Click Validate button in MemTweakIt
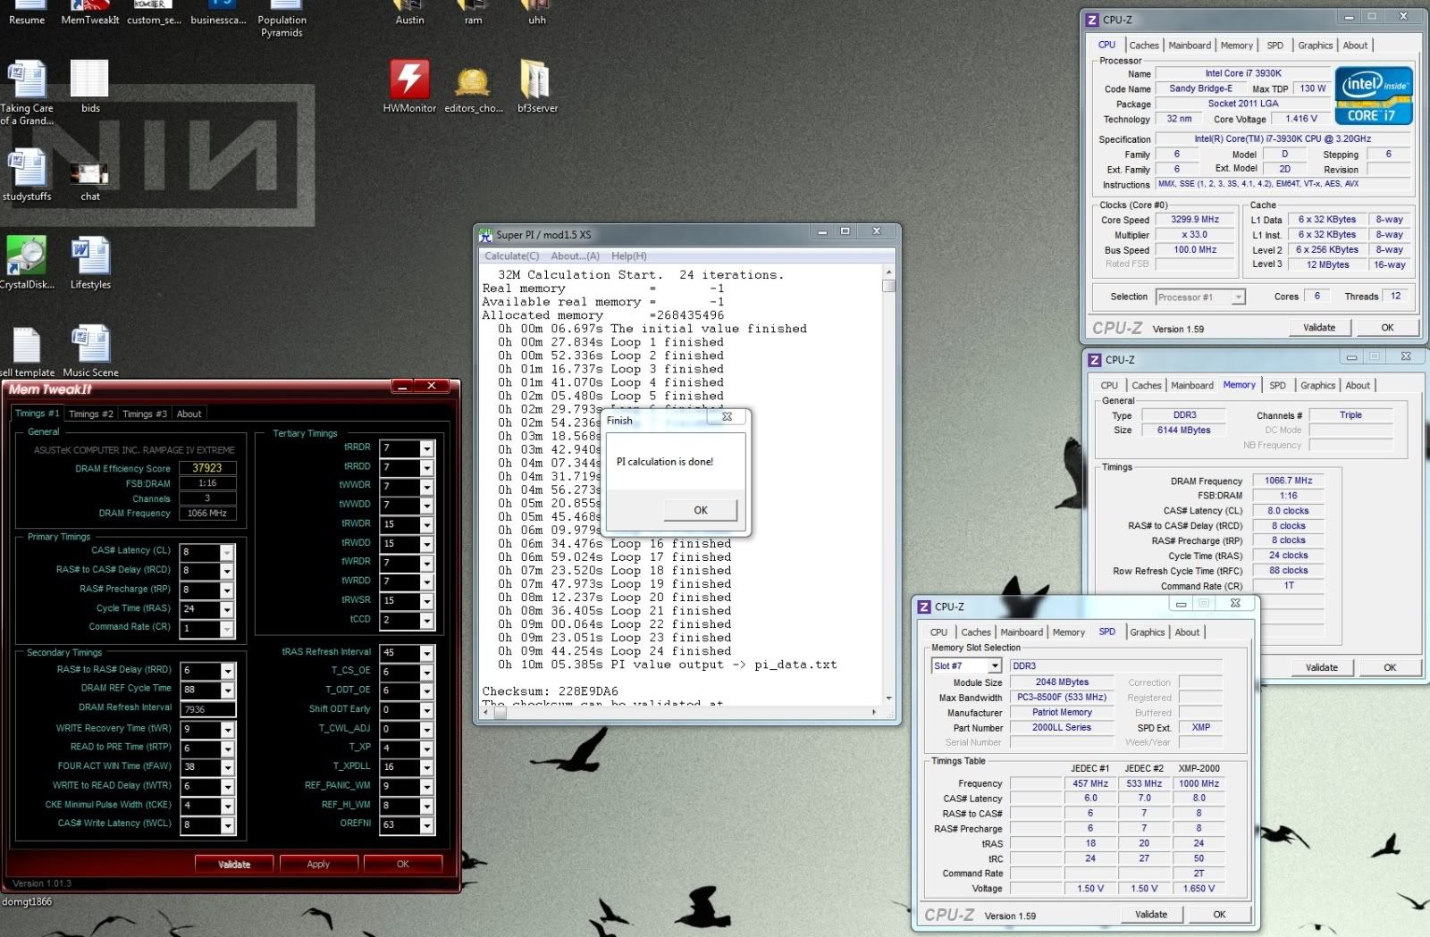1430x937 pixels. (234, 864)
